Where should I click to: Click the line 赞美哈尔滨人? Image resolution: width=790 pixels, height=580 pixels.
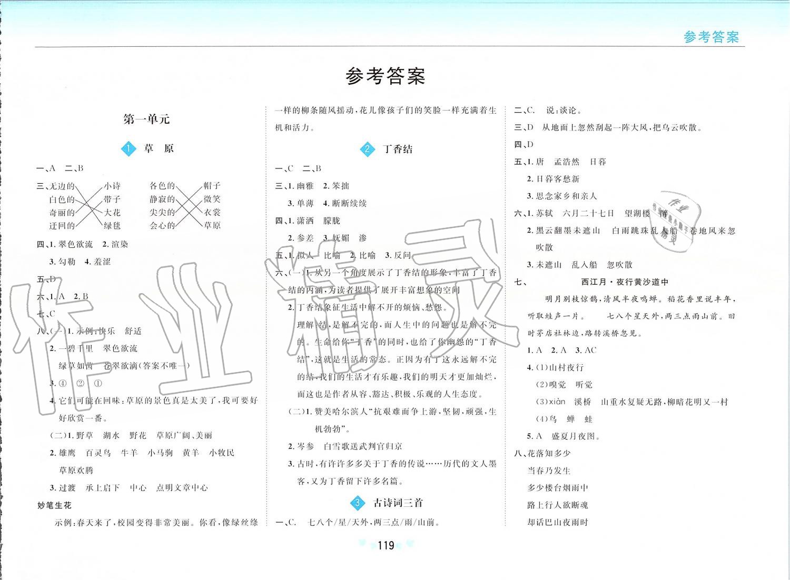click(392, 412)
